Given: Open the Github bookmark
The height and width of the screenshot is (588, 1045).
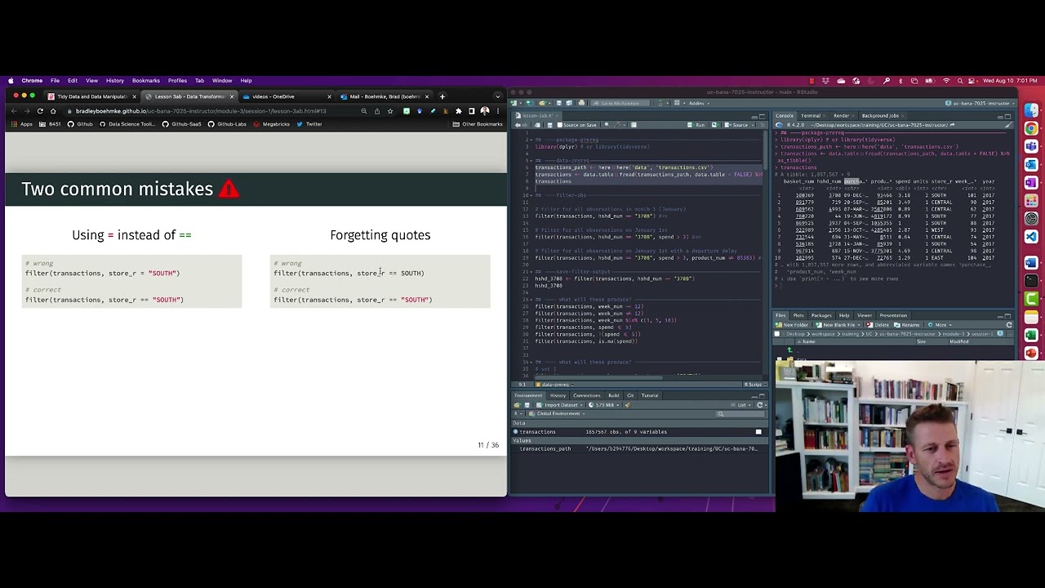Looking at the screenshot, I should point(80,124).
